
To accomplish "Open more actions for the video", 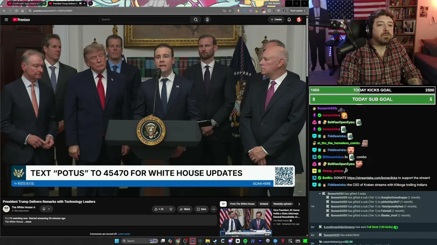I will click(x=213, y=209).
